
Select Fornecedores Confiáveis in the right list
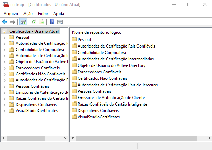99,72
